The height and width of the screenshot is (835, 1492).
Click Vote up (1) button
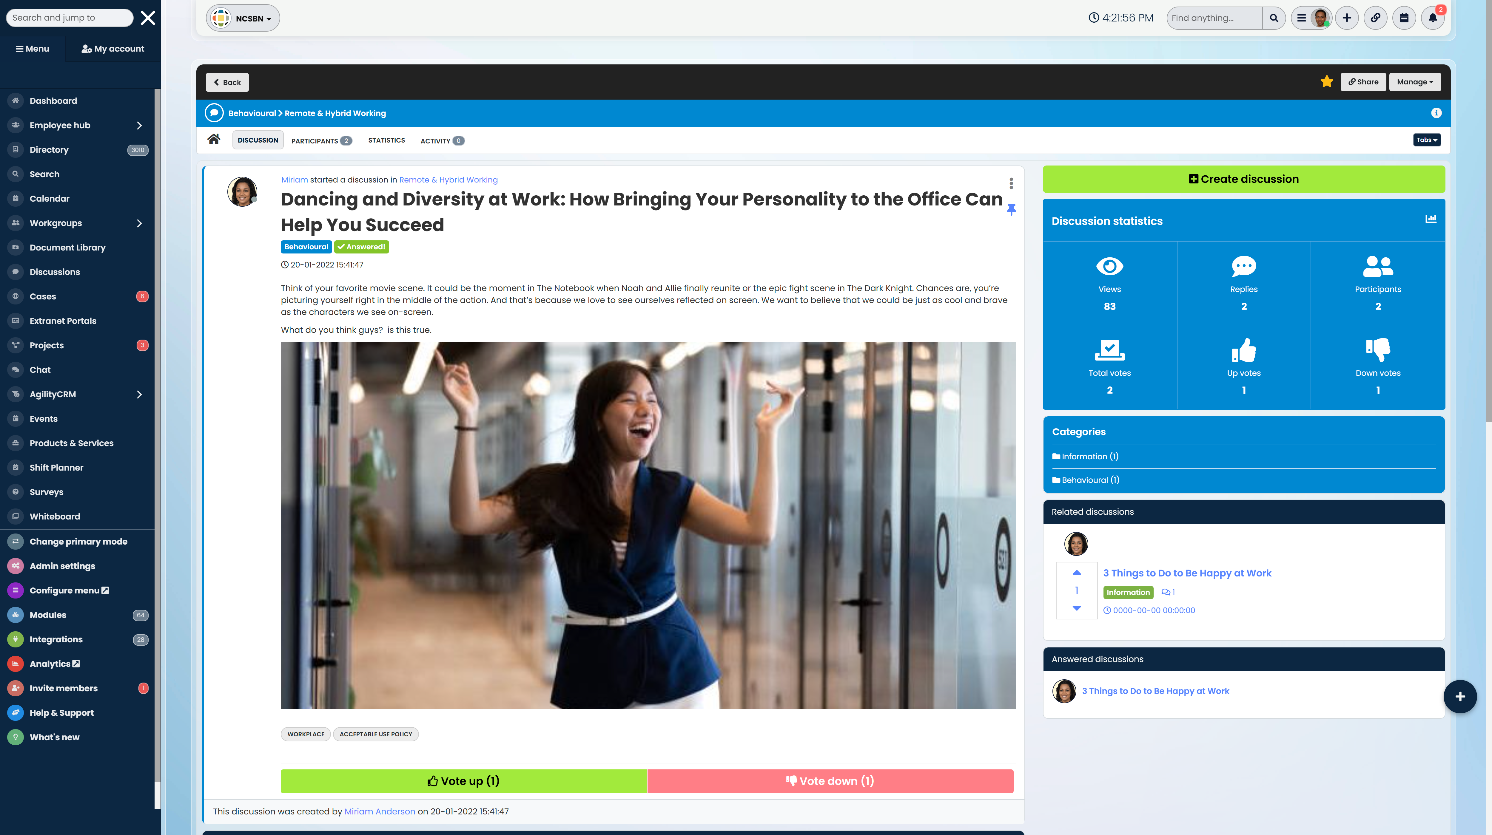pos(463,781)
